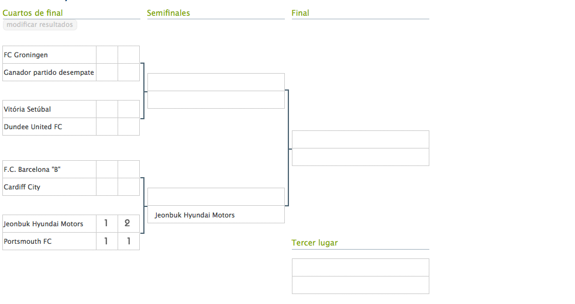Screen dimensions: 575x304
Task: Click Portsmouth FC's second score cell
Action: pos(129,241)
